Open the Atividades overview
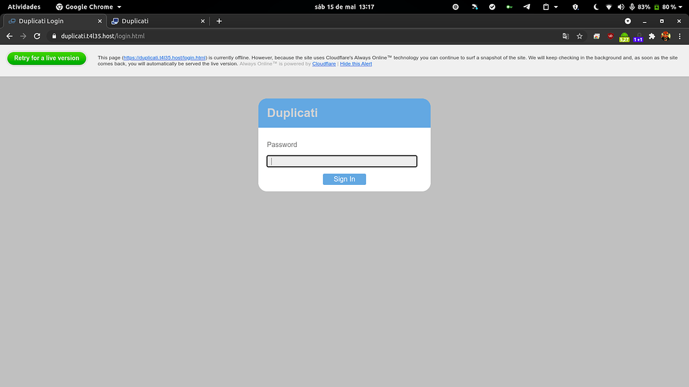This screenshot has width=689, height=387. click(24, 7)
